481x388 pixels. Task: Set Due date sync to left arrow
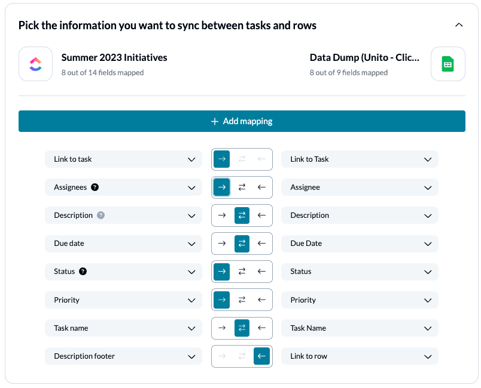click(x=261, y=244)
